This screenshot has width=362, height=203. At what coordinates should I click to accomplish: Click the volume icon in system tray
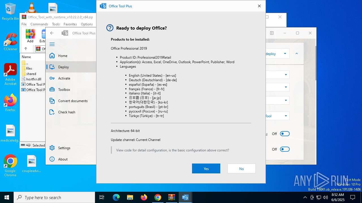click(326, 197)
